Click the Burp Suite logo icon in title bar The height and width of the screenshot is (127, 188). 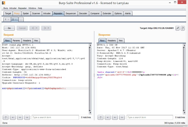[x=3, y=3]
